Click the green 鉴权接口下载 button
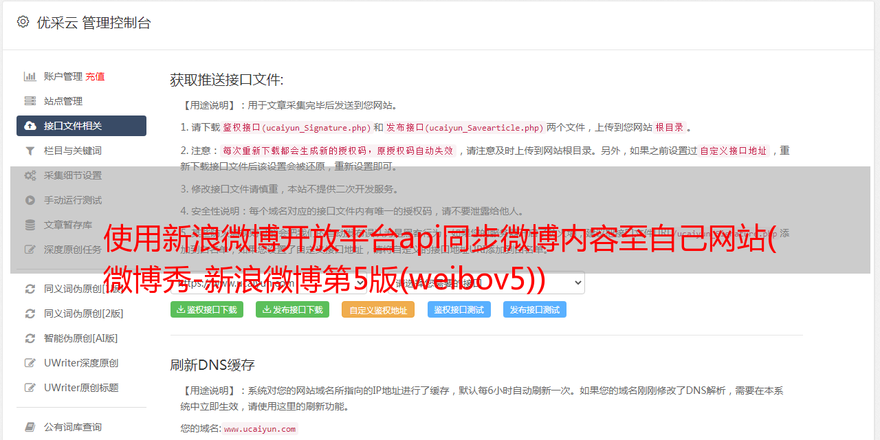The width and height of the screenshot is (880, 440). [x=207, y=309]
